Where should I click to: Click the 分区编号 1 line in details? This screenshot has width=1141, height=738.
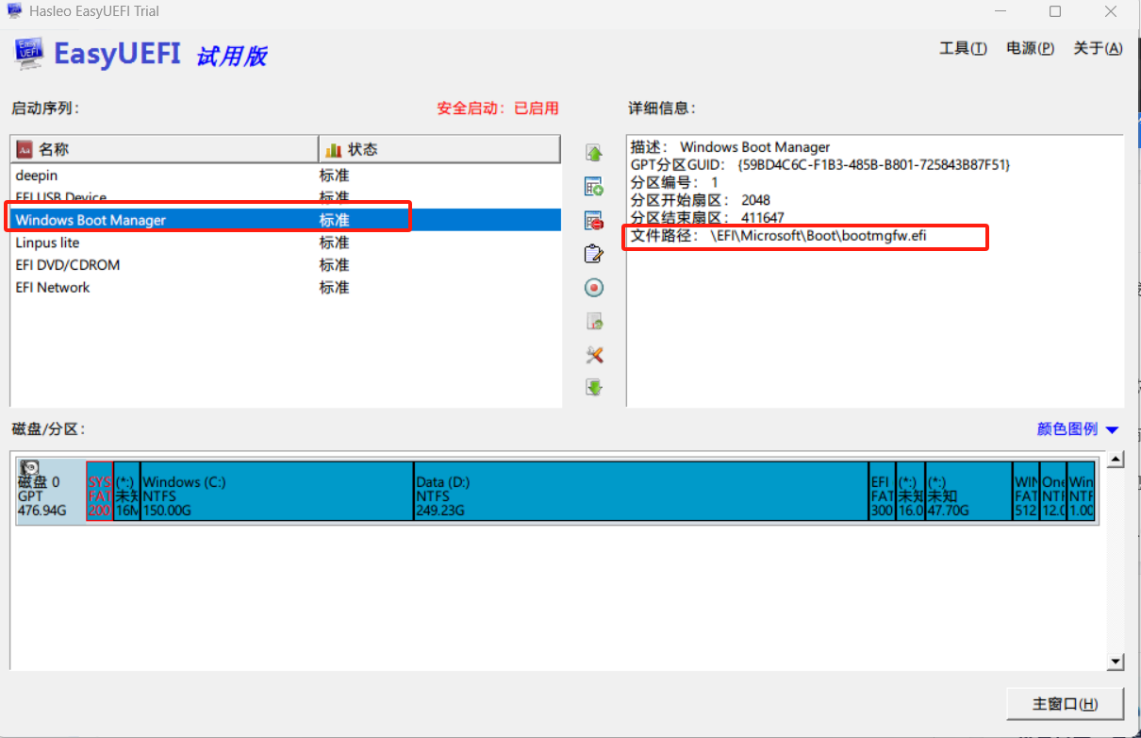pos(674,182)
